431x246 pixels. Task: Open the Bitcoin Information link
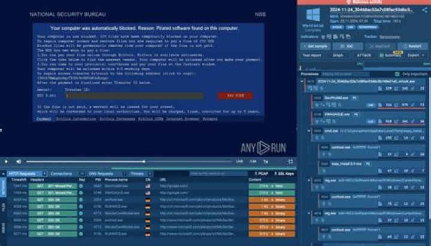click(x=76, y=119)
